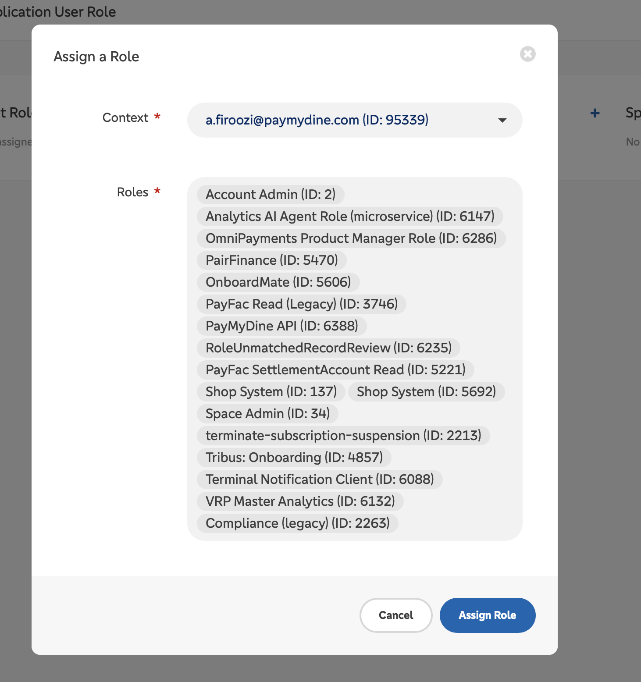Choose OmniPayments Product Manager Role

tap(351, 238)
